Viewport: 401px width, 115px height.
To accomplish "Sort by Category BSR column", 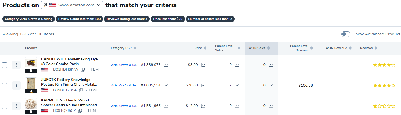I will coord(123,48).
